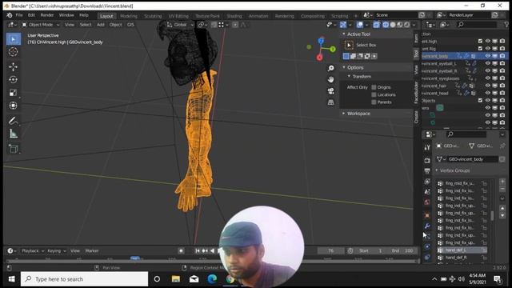The image size is (512, 288).
Task: Enable the Locations checkbox
Action: (x=374, y=94)
